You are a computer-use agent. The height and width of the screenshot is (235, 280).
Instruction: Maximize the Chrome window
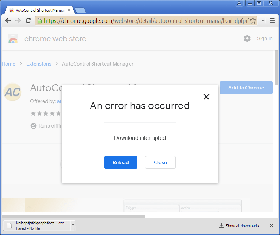[x=259, y=3]
